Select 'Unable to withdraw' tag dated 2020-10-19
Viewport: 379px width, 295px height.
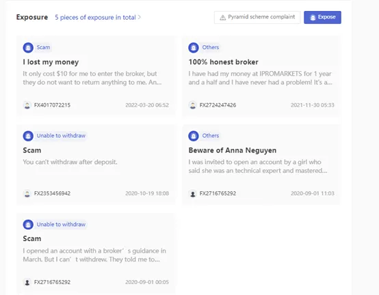click(x=61, y=136)
